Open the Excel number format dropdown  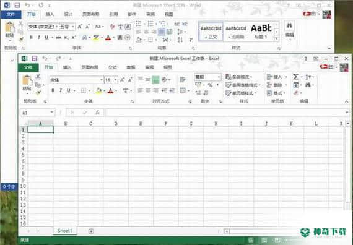[x=219, y=77]
